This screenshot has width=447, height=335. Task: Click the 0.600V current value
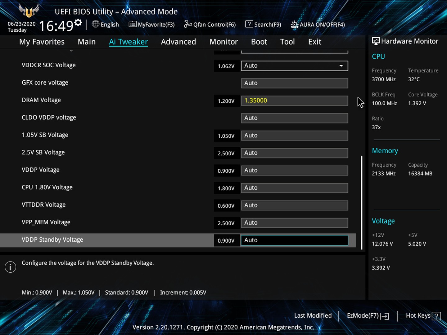point(226,206)
